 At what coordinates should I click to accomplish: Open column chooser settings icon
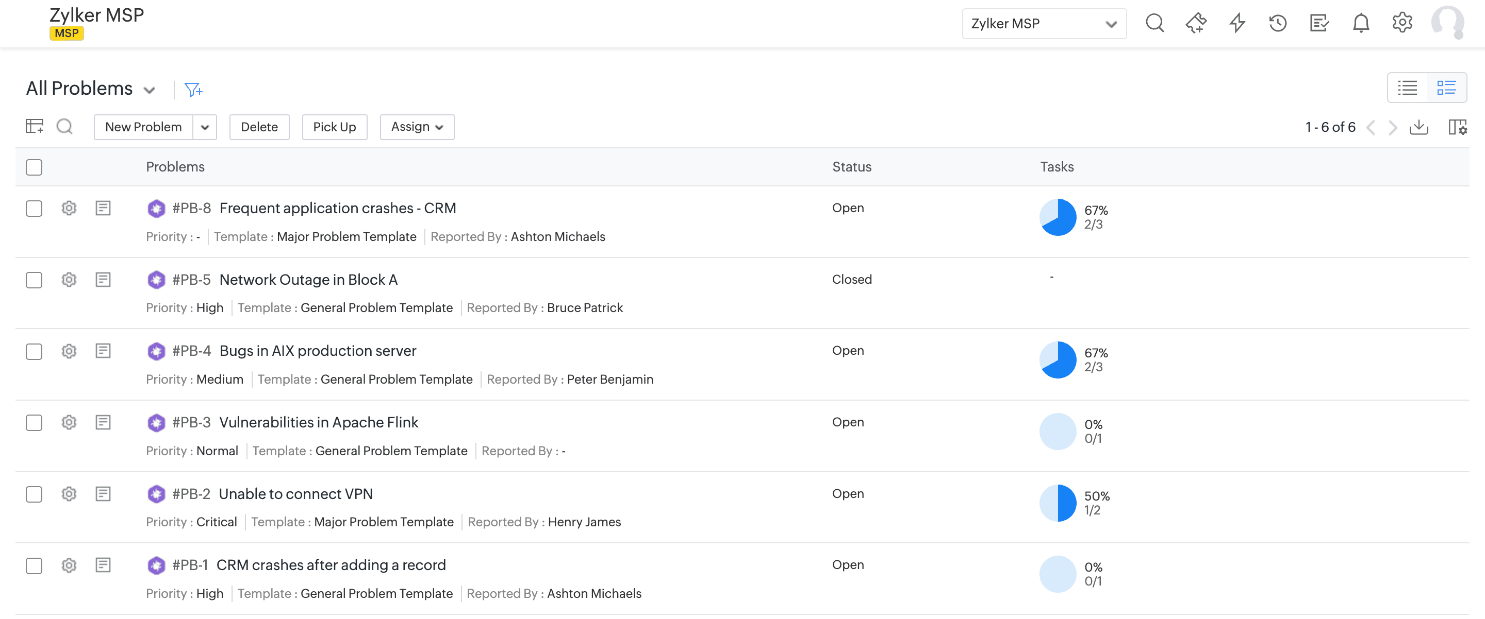pyautogui.click(x=1457, y=127)
